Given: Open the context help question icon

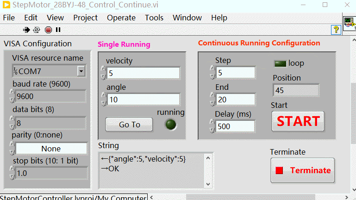Looking at the screenshot, I should coord(336,29).
